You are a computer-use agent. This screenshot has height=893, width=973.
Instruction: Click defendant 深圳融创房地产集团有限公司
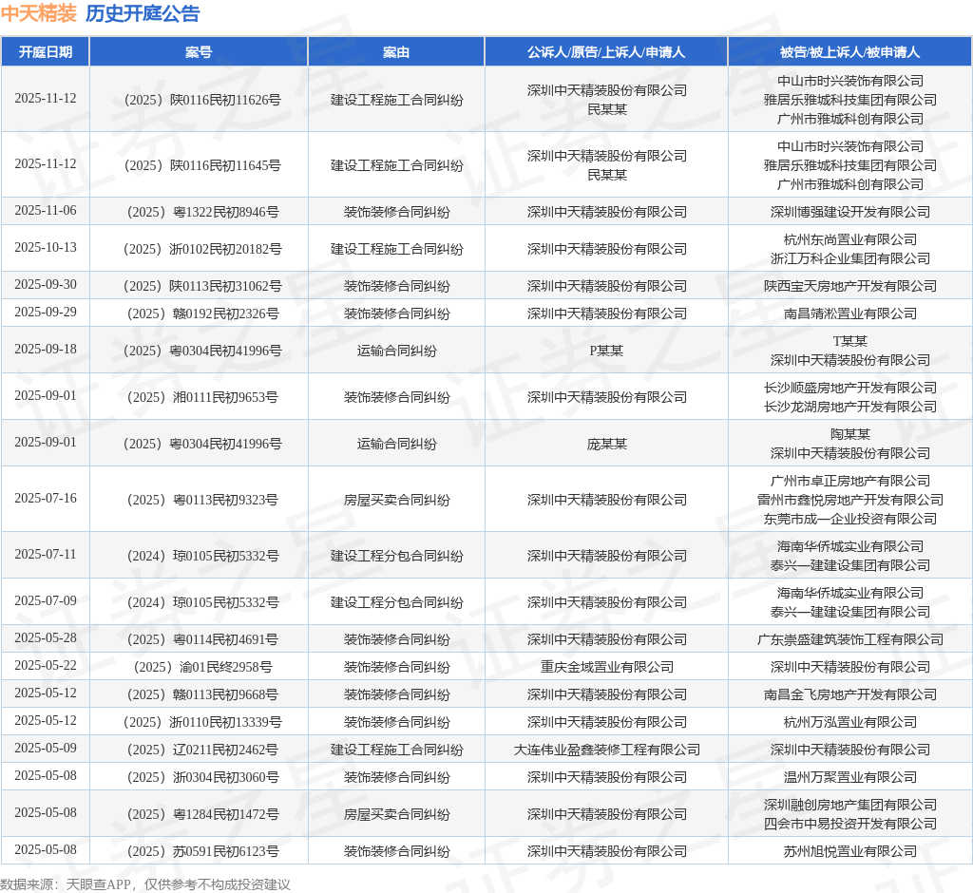coord(850,805)
